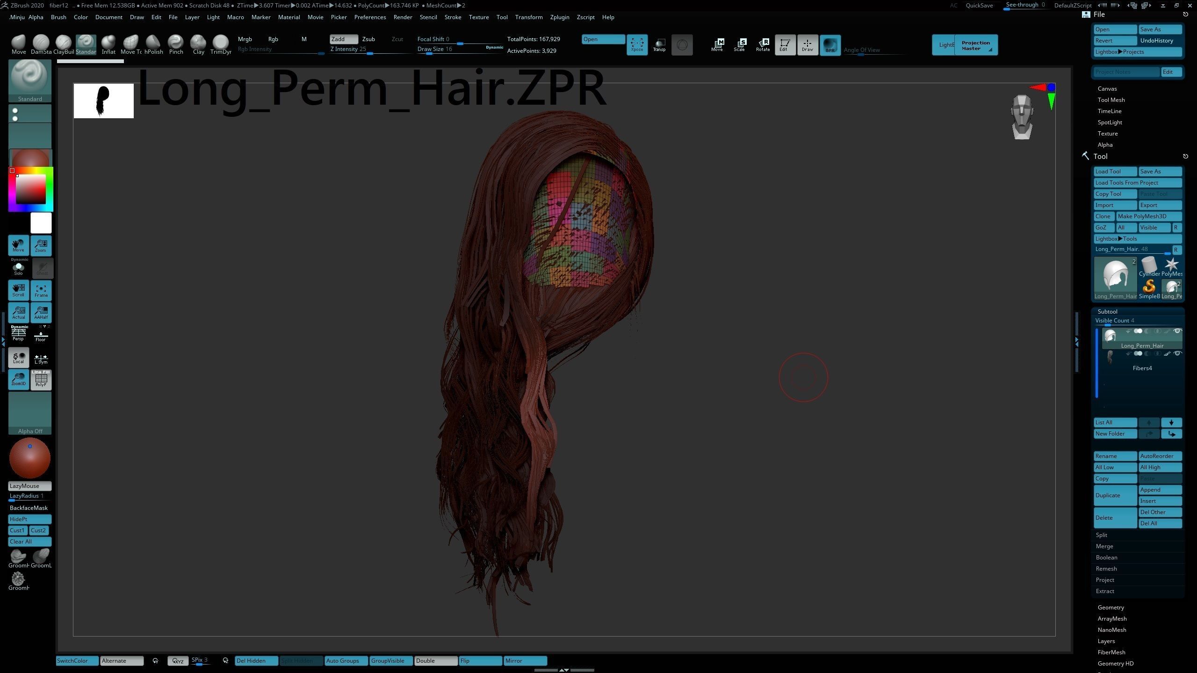Enable the Transp transparency icon
This screenshot has height=673, width=1197.
pos(659,45)
